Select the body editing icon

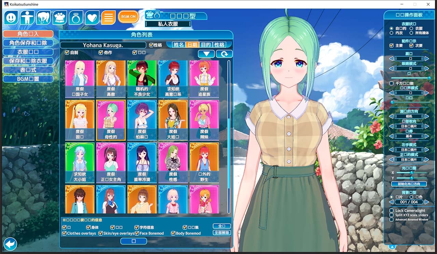[27, 17]
